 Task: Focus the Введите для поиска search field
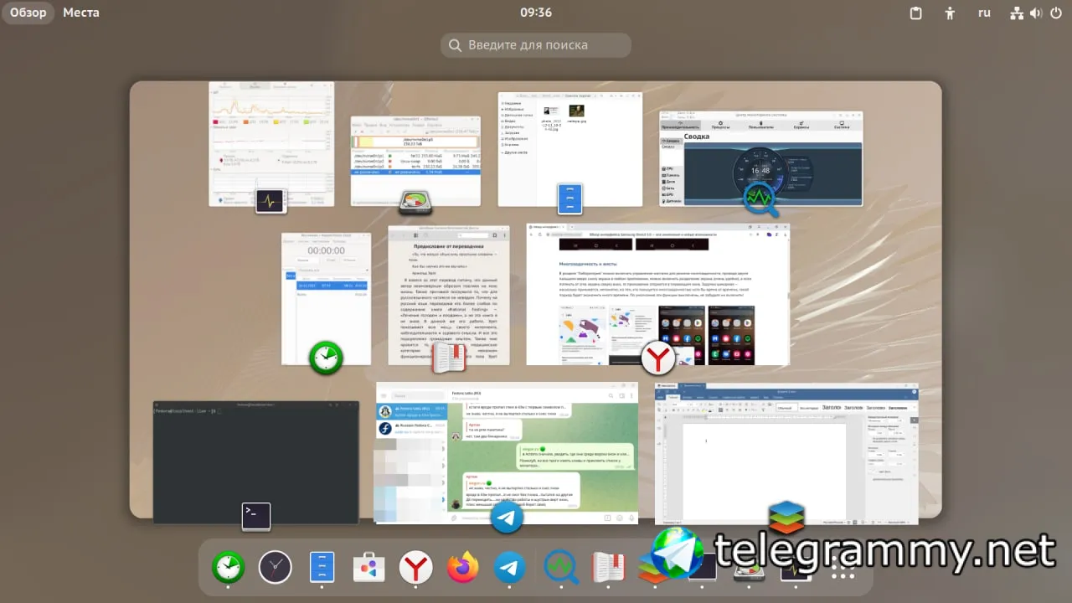coord(536,45)
